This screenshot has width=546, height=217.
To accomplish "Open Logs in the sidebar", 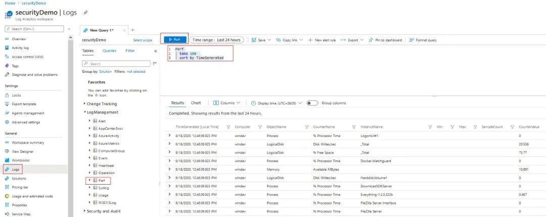I will 16,170.
